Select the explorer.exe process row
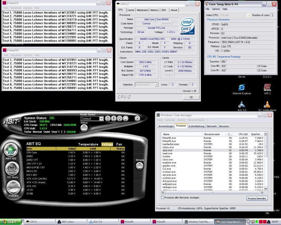The image size is (281, 225). pyautogui.click(x=213, y=162)
